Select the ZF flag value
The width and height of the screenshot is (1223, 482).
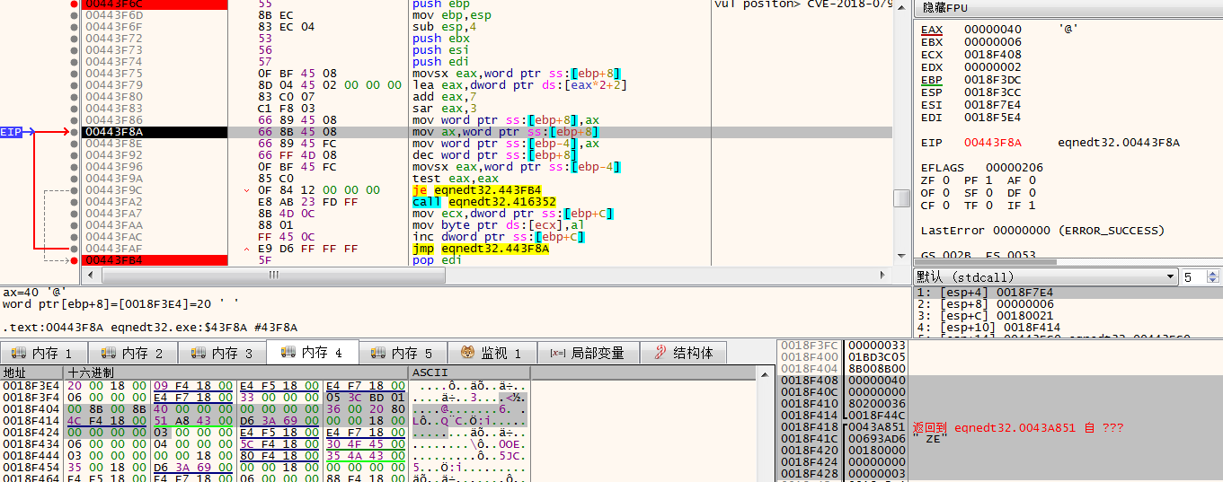[x=946, y=180]
